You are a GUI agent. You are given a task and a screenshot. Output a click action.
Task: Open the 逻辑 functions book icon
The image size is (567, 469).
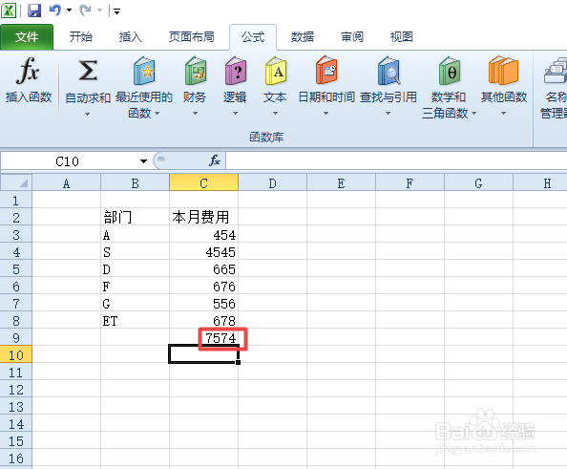236,71
